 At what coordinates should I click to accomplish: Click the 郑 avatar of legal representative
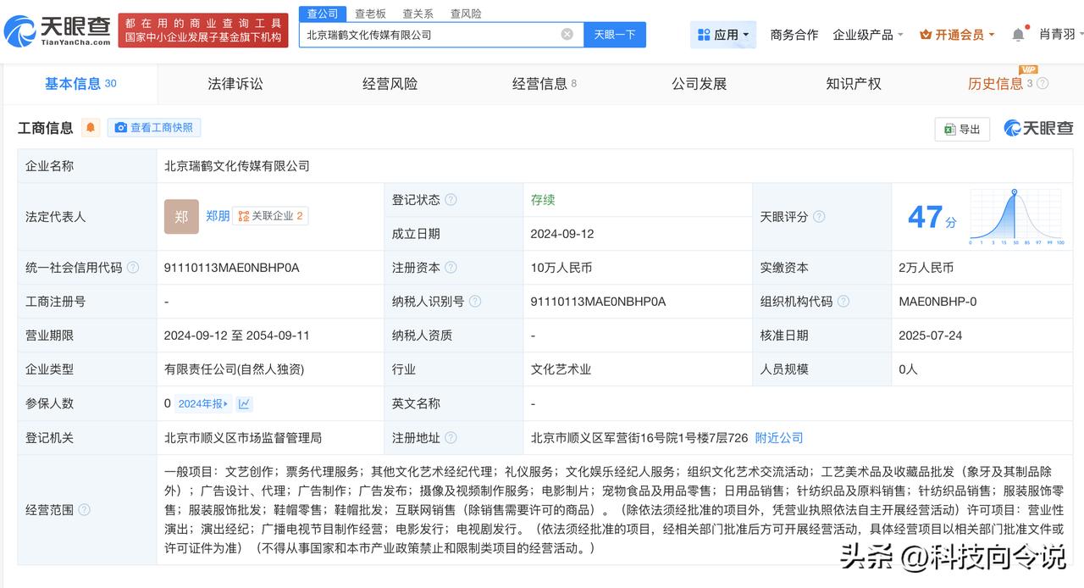pos(181,217)
